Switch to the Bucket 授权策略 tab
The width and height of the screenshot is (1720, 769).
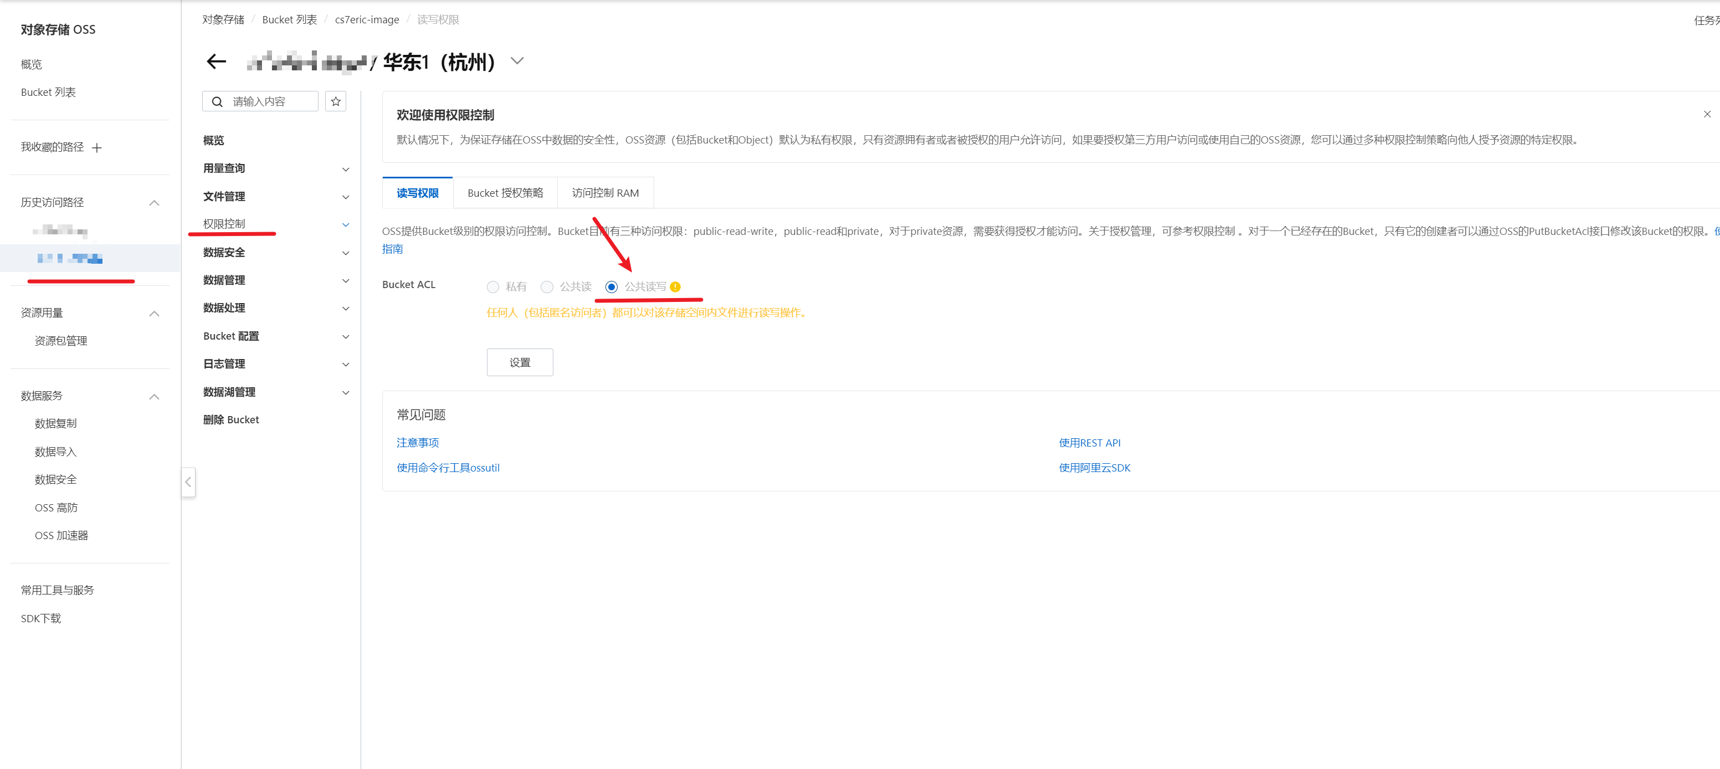(505, 193)
